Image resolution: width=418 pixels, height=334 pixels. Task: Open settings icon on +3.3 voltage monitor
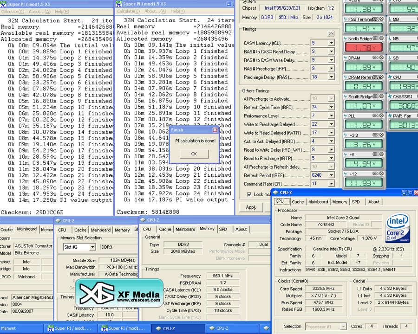point(375,135)
